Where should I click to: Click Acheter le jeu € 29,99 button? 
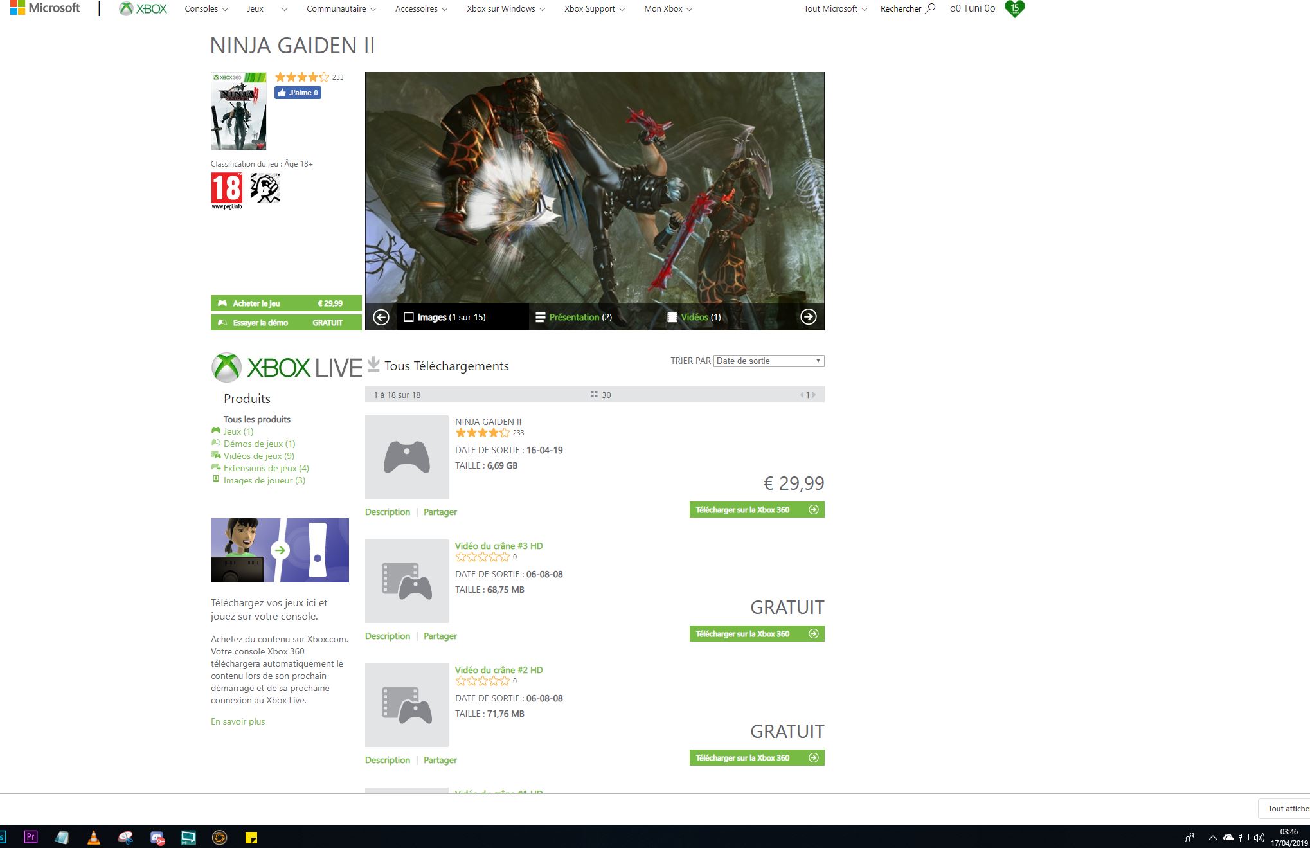coord(286,303)
